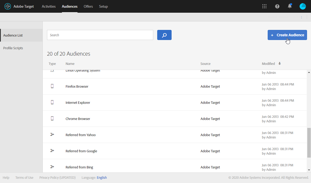Switch to the Activities tab
Screen dimensions: 311x183
49,6
